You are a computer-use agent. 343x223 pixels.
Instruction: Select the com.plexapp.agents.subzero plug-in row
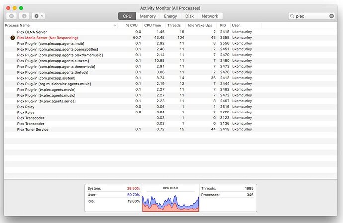pyautogui.click(x=170, y=61)
